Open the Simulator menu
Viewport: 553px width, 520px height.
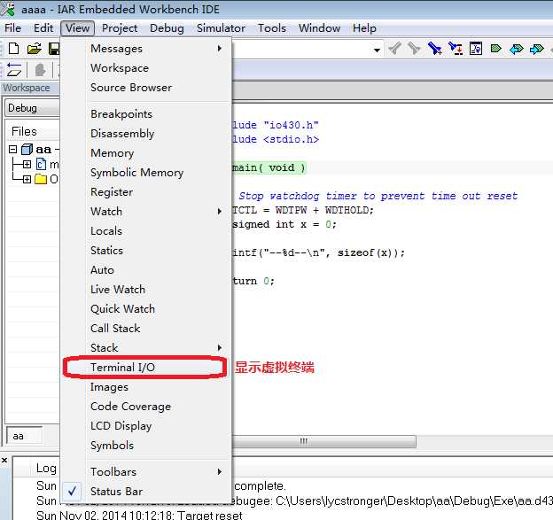(222, 27)
